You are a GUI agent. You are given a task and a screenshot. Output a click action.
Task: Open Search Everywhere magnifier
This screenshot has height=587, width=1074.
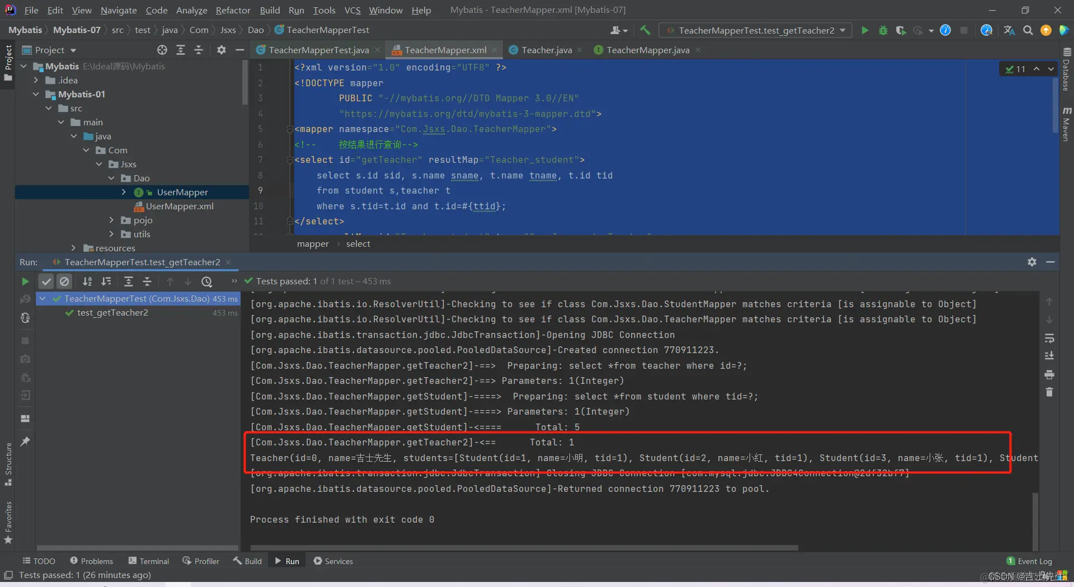point(1028,30)
